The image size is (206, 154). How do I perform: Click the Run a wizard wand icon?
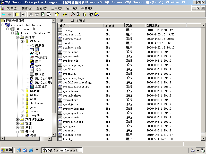pyautogui.click(x=73, y=14)
